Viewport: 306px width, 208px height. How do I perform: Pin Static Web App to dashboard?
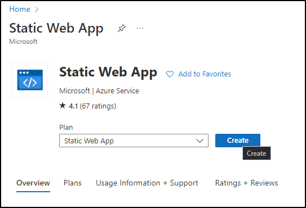pyautogui.click(x=121, y=28)
